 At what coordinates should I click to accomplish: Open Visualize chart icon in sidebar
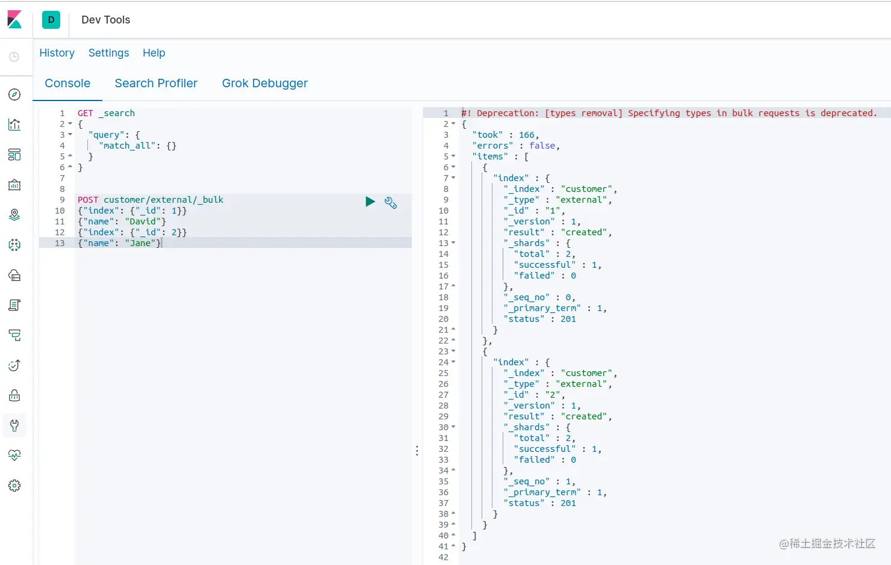click(x=14, y=125)
